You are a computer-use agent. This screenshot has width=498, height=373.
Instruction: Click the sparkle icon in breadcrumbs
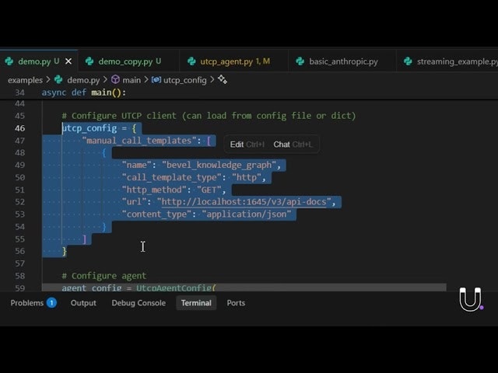[x=223, y=79]
